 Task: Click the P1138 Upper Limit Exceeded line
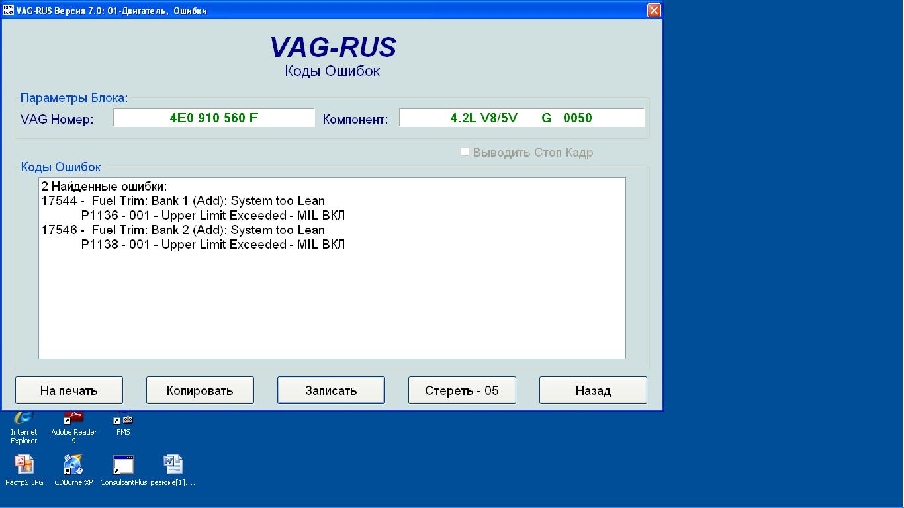pyautogui.click(x=212, y=245)
